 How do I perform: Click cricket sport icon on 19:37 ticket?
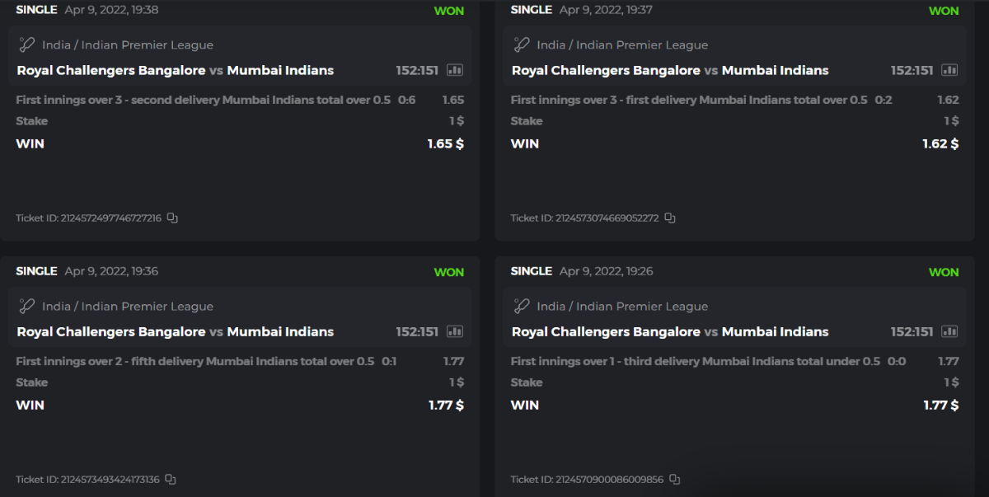click(x=522, y=45)
